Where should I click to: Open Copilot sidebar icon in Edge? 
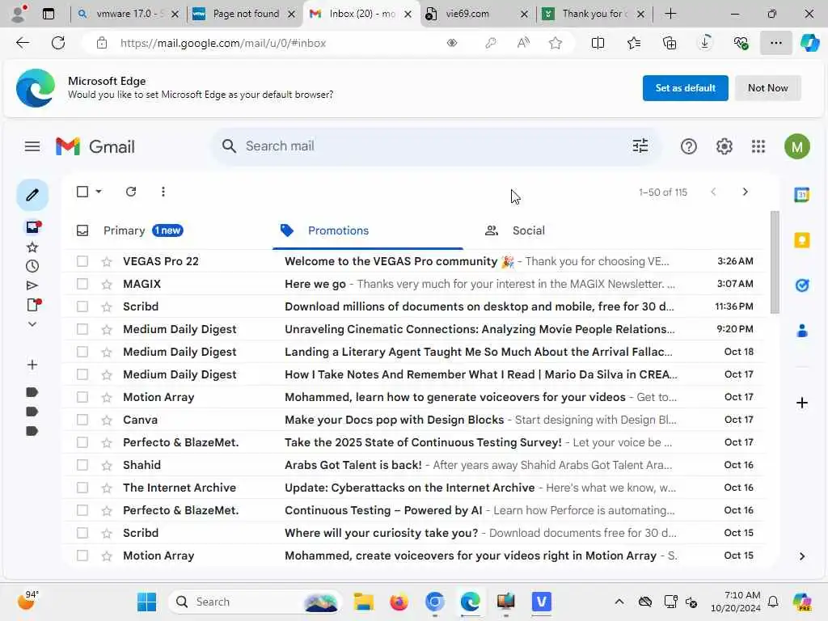click(x=809, y=43)
